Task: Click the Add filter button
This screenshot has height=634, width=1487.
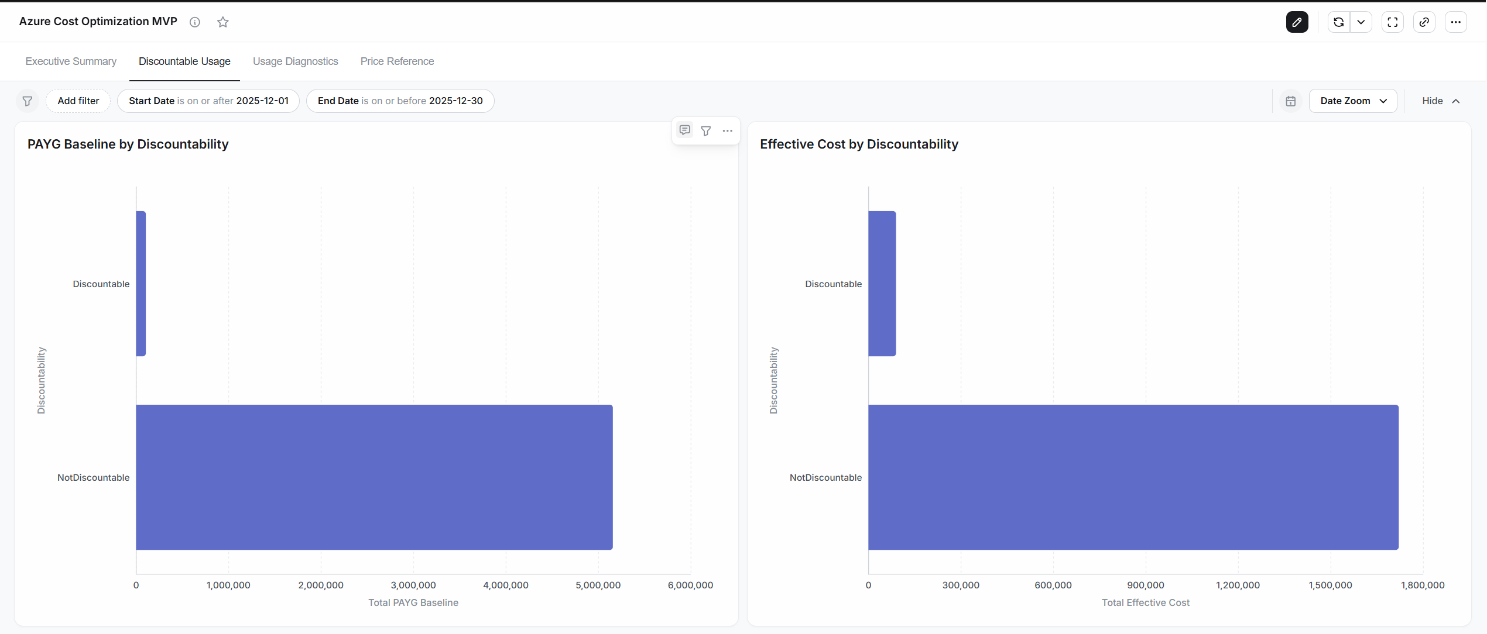Action: [78, 101]
